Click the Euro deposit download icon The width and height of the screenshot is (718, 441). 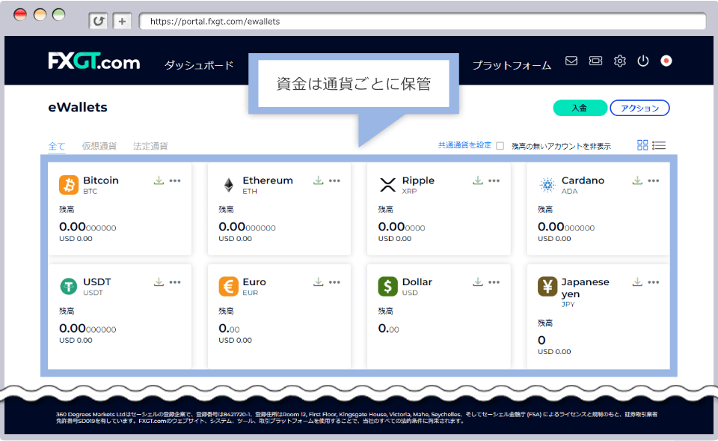pyautogui.click(x=319, y=282)
